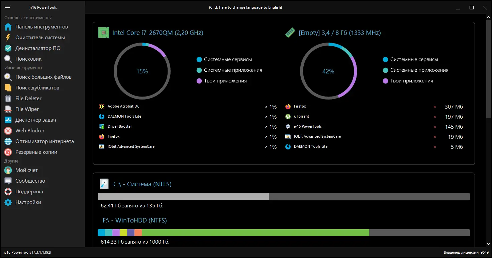Click the hard drive icon beside C:\ - Система
Viewport: 492px width, 258px height.
coord(104,184)
